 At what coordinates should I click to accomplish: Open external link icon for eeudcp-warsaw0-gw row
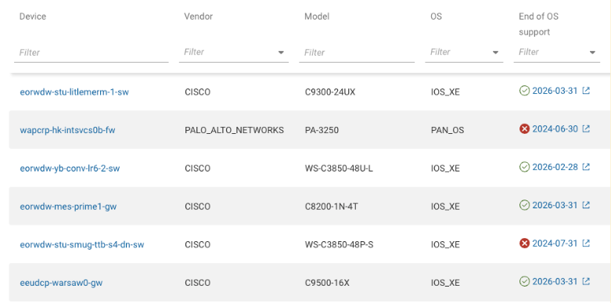586,281
